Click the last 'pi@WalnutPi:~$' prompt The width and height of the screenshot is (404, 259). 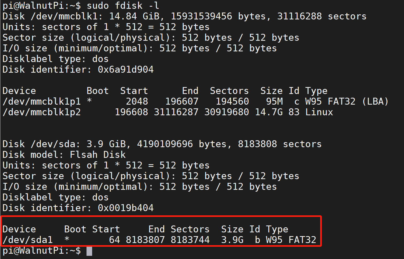[42, 250]
